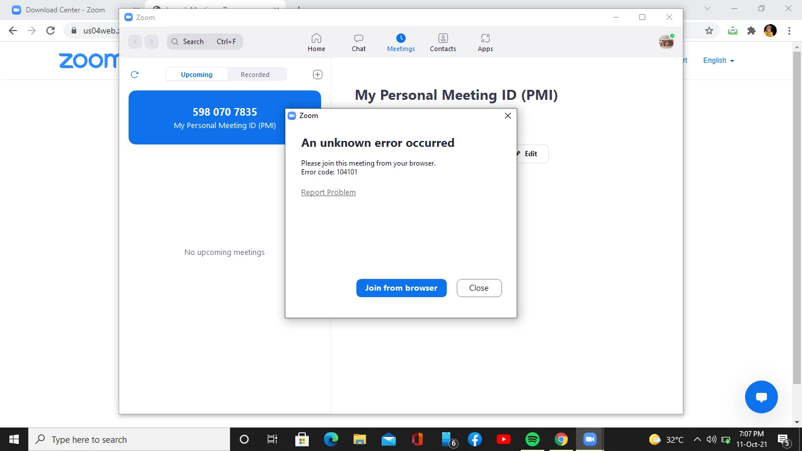
Task: Click the Zoom profile avatar picture
Action: click(666, 42)
